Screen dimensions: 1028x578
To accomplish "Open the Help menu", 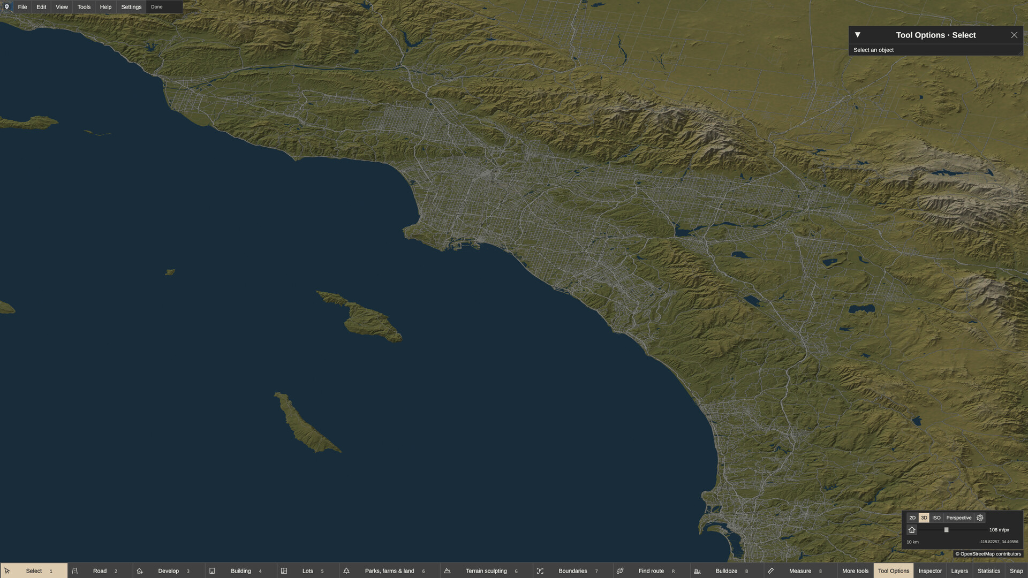I will [106, 7].
